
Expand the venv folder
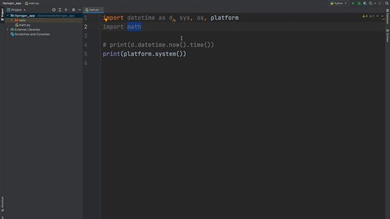(12, 20)
